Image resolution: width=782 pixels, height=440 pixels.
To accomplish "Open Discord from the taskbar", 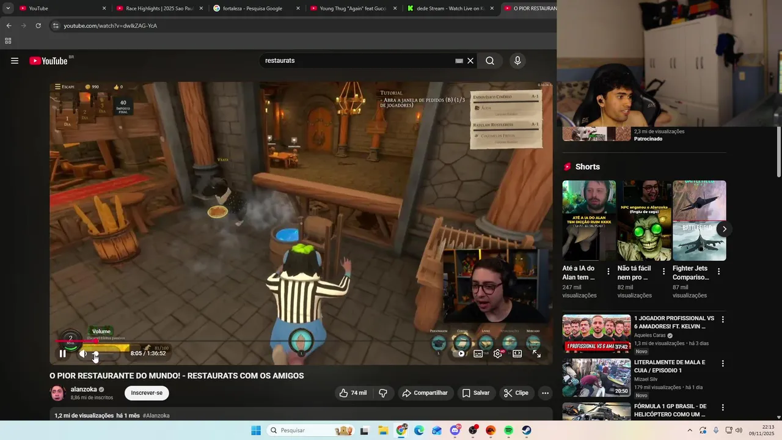I will (455, 430).
